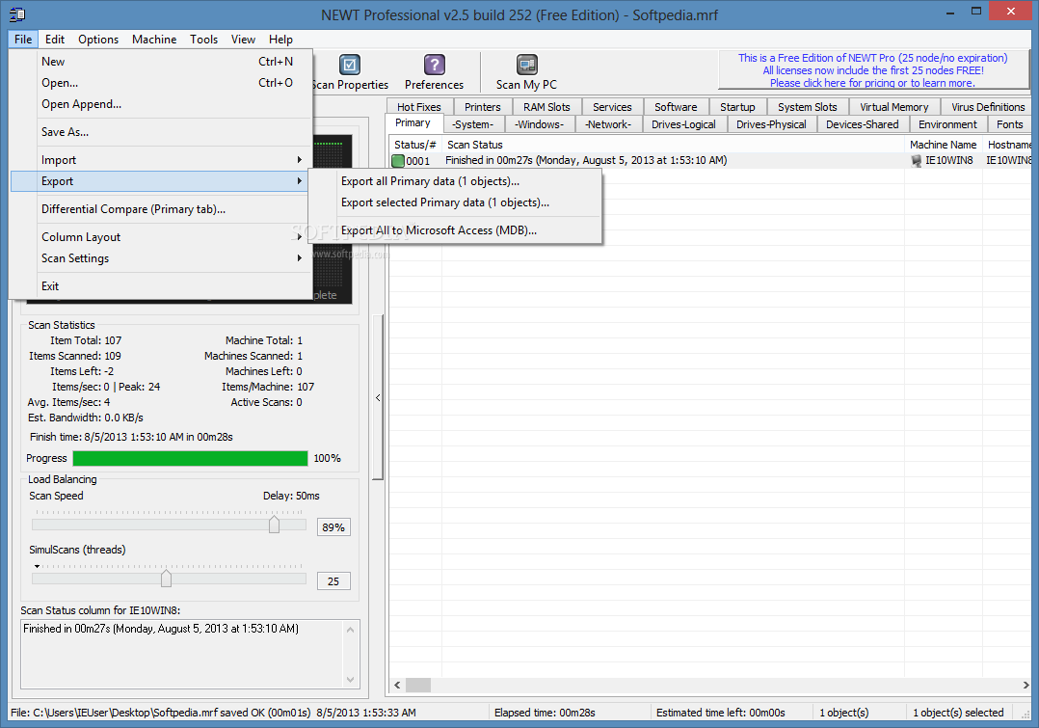Expand the Column Layout submenu

(x=160, y=236)
